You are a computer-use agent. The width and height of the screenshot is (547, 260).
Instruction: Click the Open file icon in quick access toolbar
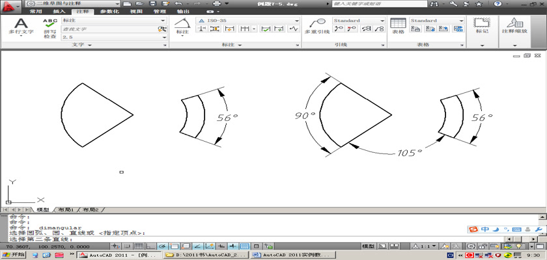(139, 4)
